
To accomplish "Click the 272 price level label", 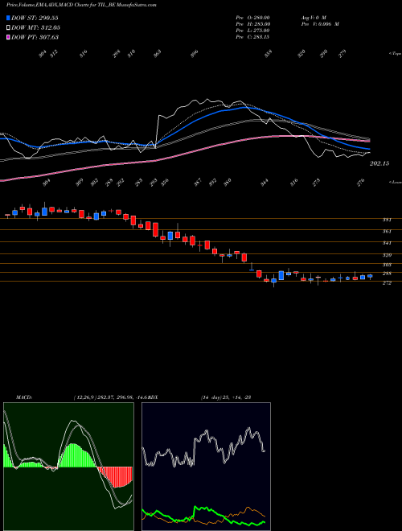I will (x=387, y=283).
